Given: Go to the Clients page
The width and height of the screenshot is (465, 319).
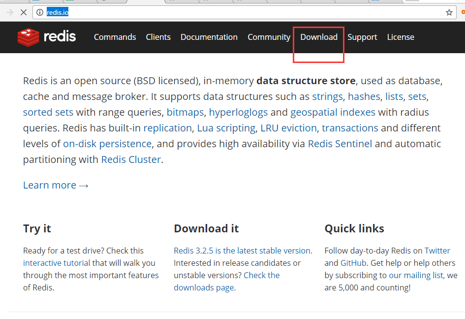Looking at the screenshot, I should click(158, 37).
